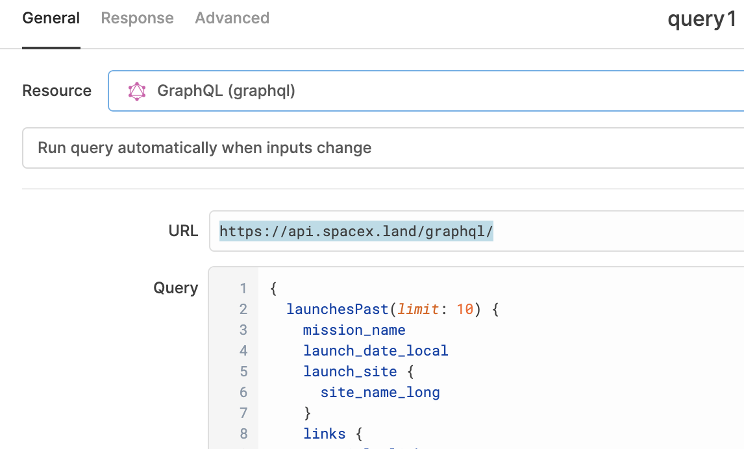Click the value 10 in the query

465,309
